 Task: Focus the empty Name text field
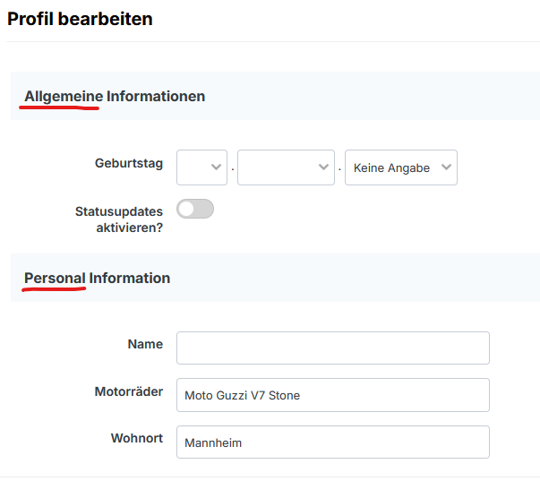[x=332, y=348]
